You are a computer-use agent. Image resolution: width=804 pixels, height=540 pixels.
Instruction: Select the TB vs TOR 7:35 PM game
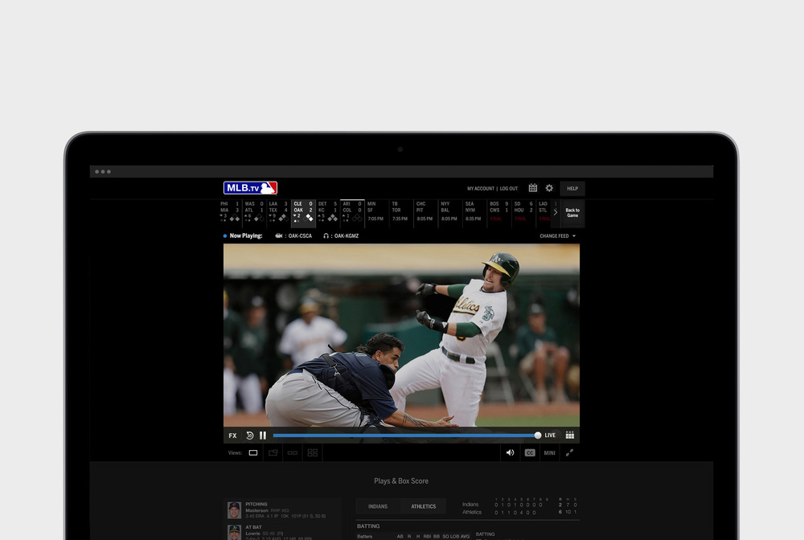(x=401, y=211)
